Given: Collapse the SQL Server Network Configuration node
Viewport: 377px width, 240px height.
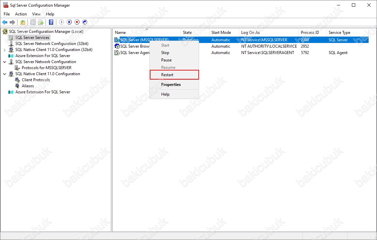Looking at the screenshot, I should pyautogui.click(x=5, y=62).
